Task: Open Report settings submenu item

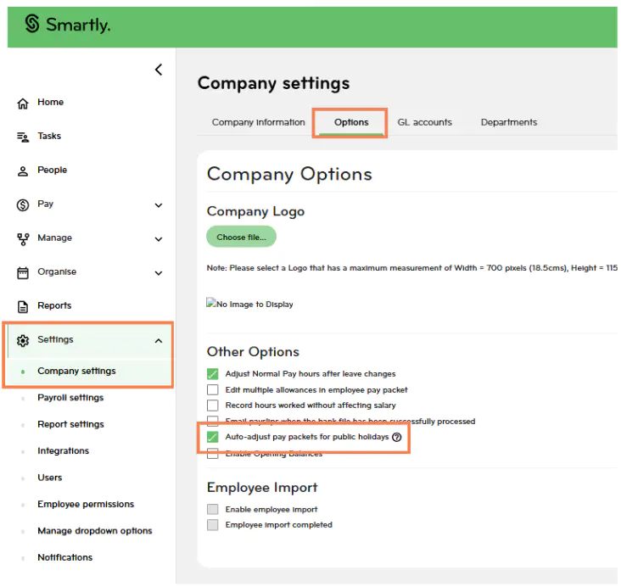Action: (70, 424)
